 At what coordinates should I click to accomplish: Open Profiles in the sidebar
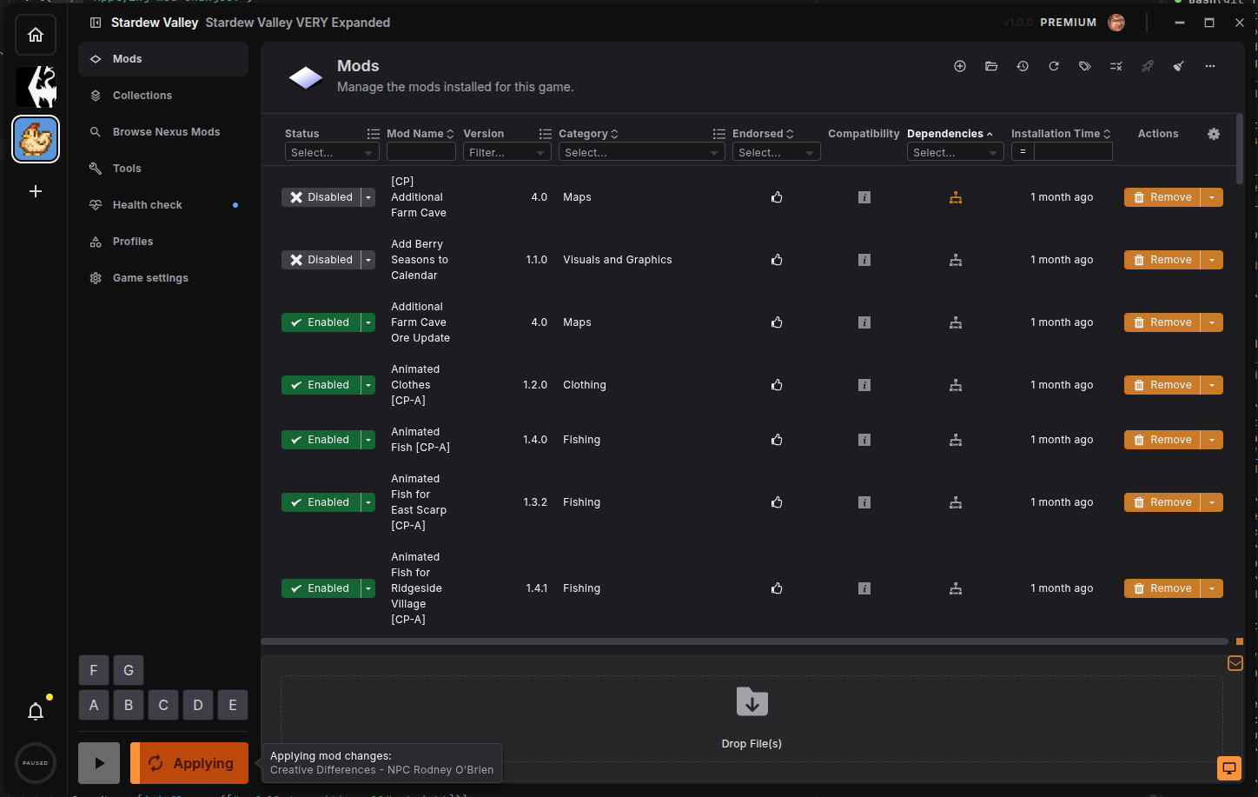163,242
